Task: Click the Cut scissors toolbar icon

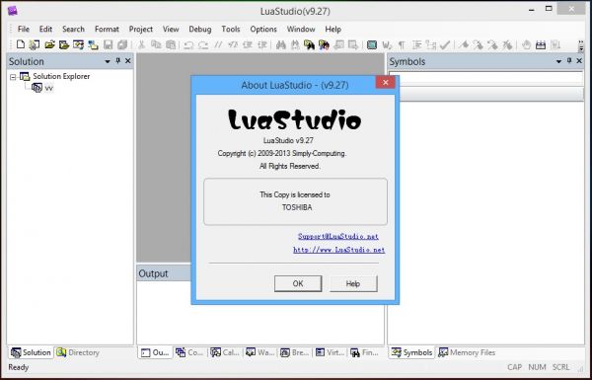Action: (x=141, y=44)
